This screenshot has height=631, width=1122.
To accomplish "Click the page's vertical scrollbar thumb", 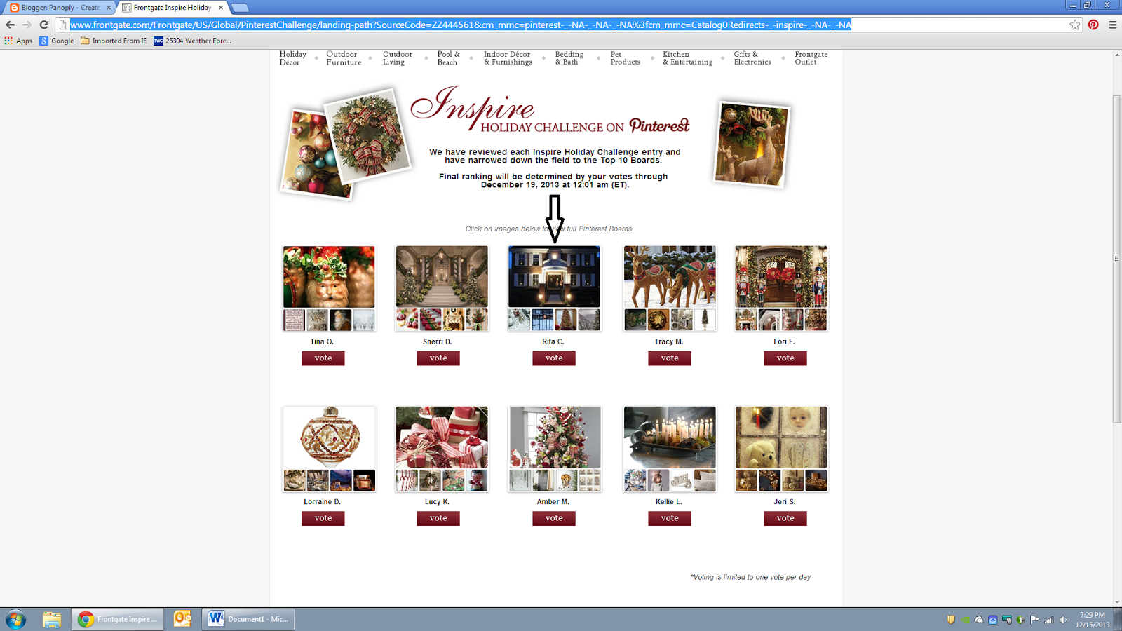I will [x=1117, y=259].
